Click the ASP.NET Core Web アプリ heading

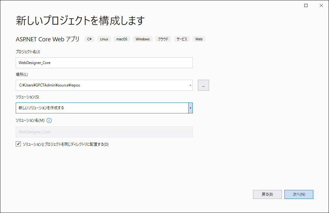(x=48, y=39)
